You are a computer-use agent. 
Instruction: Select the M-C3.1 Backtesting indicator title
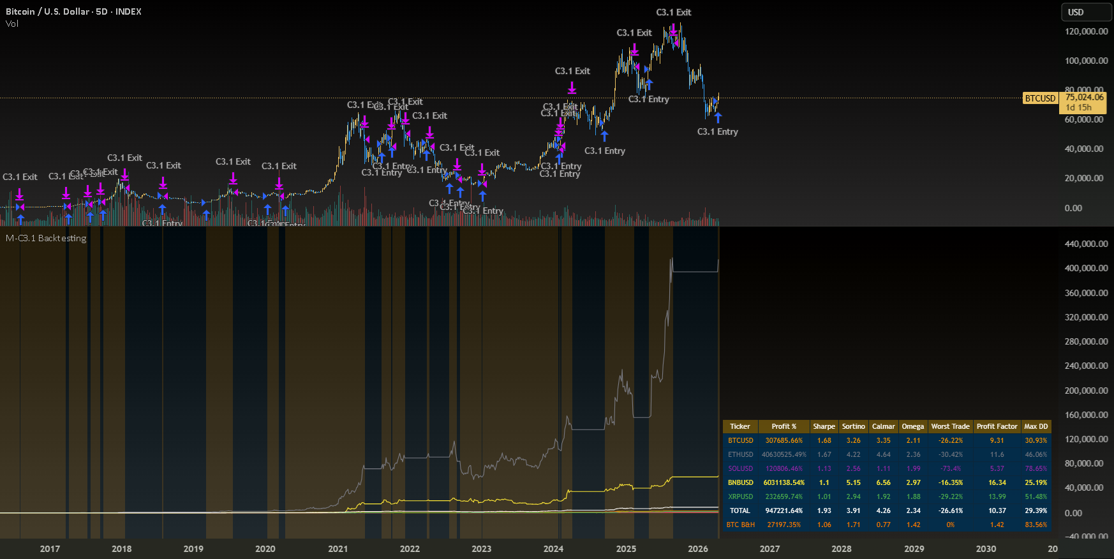point(46,238)
